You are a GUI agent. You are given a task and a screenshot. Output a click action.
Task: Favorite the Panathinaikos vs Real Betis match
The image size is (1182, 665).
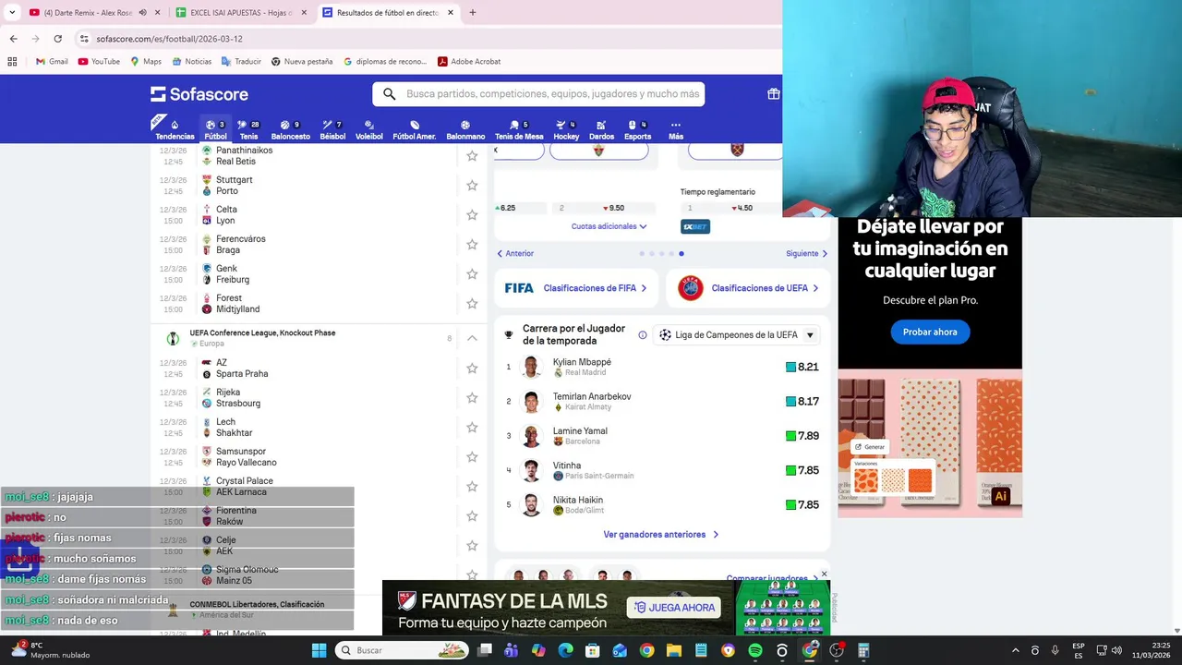click(472, 156)
